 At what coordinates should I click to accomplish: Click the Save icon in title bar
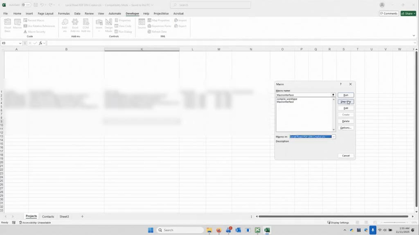35,5
